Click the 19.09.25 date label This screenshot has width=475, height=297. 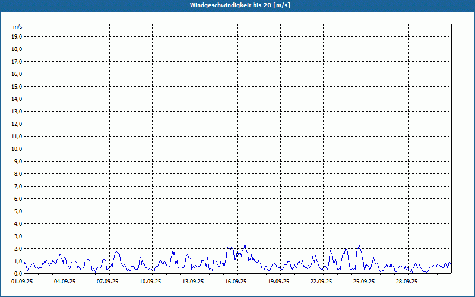click(x=278, y=282)
